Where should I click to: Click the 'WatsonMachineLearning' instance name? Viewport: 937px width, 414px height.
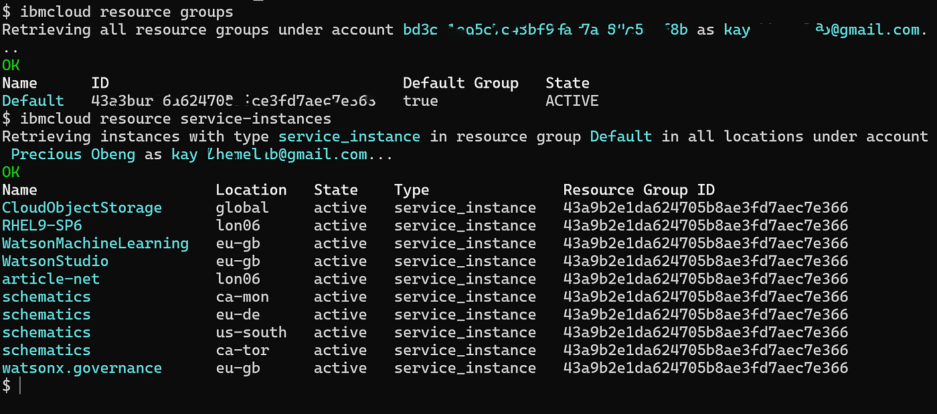click(x=96, y=243)
